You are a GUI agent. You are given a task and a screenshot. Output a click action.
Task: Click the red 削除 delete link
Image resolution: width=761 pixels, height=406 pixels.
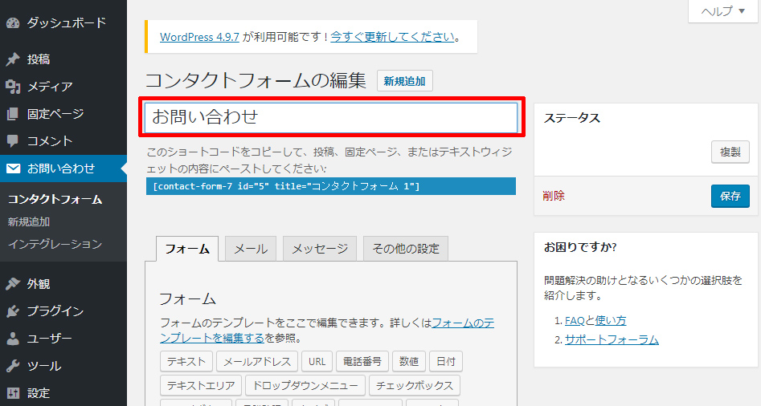coord(554,196)
